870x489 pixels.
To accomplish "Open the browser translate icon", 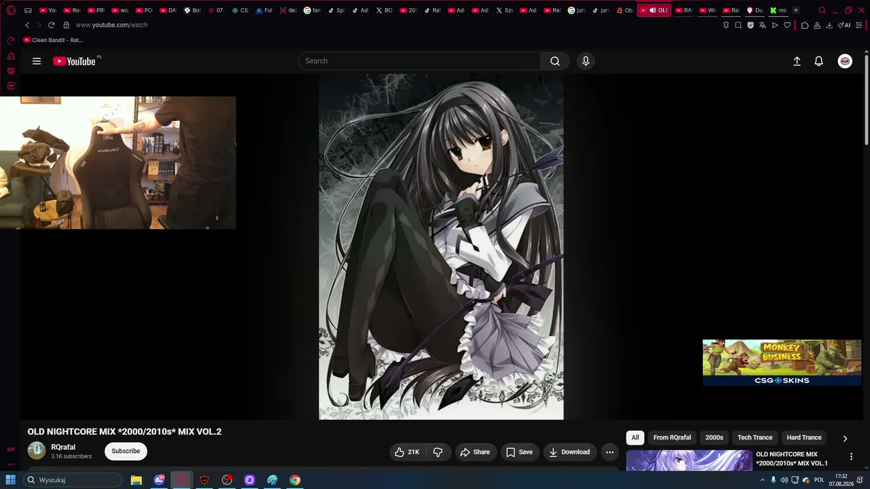I will [763, 25].
